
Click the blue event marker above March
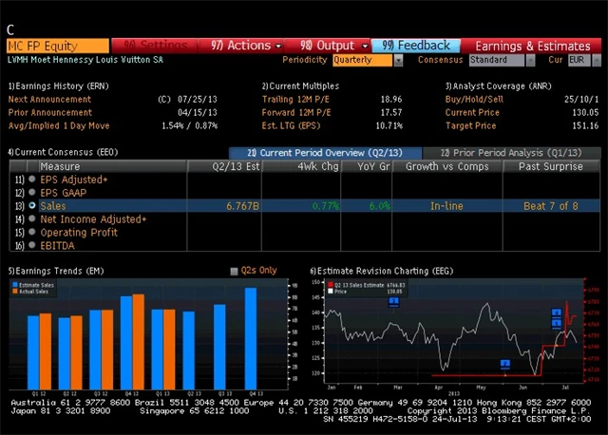[393, 301]
